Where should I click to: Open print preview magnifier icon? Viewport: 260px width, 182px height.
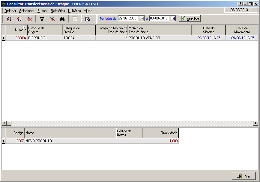pyautogui.click(x=88, y=19)
